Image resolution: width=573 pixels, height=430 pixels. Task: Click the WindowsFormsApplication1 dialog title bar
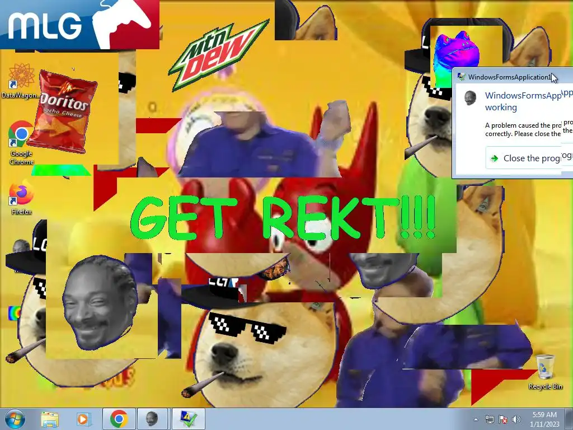click(513, 77)
